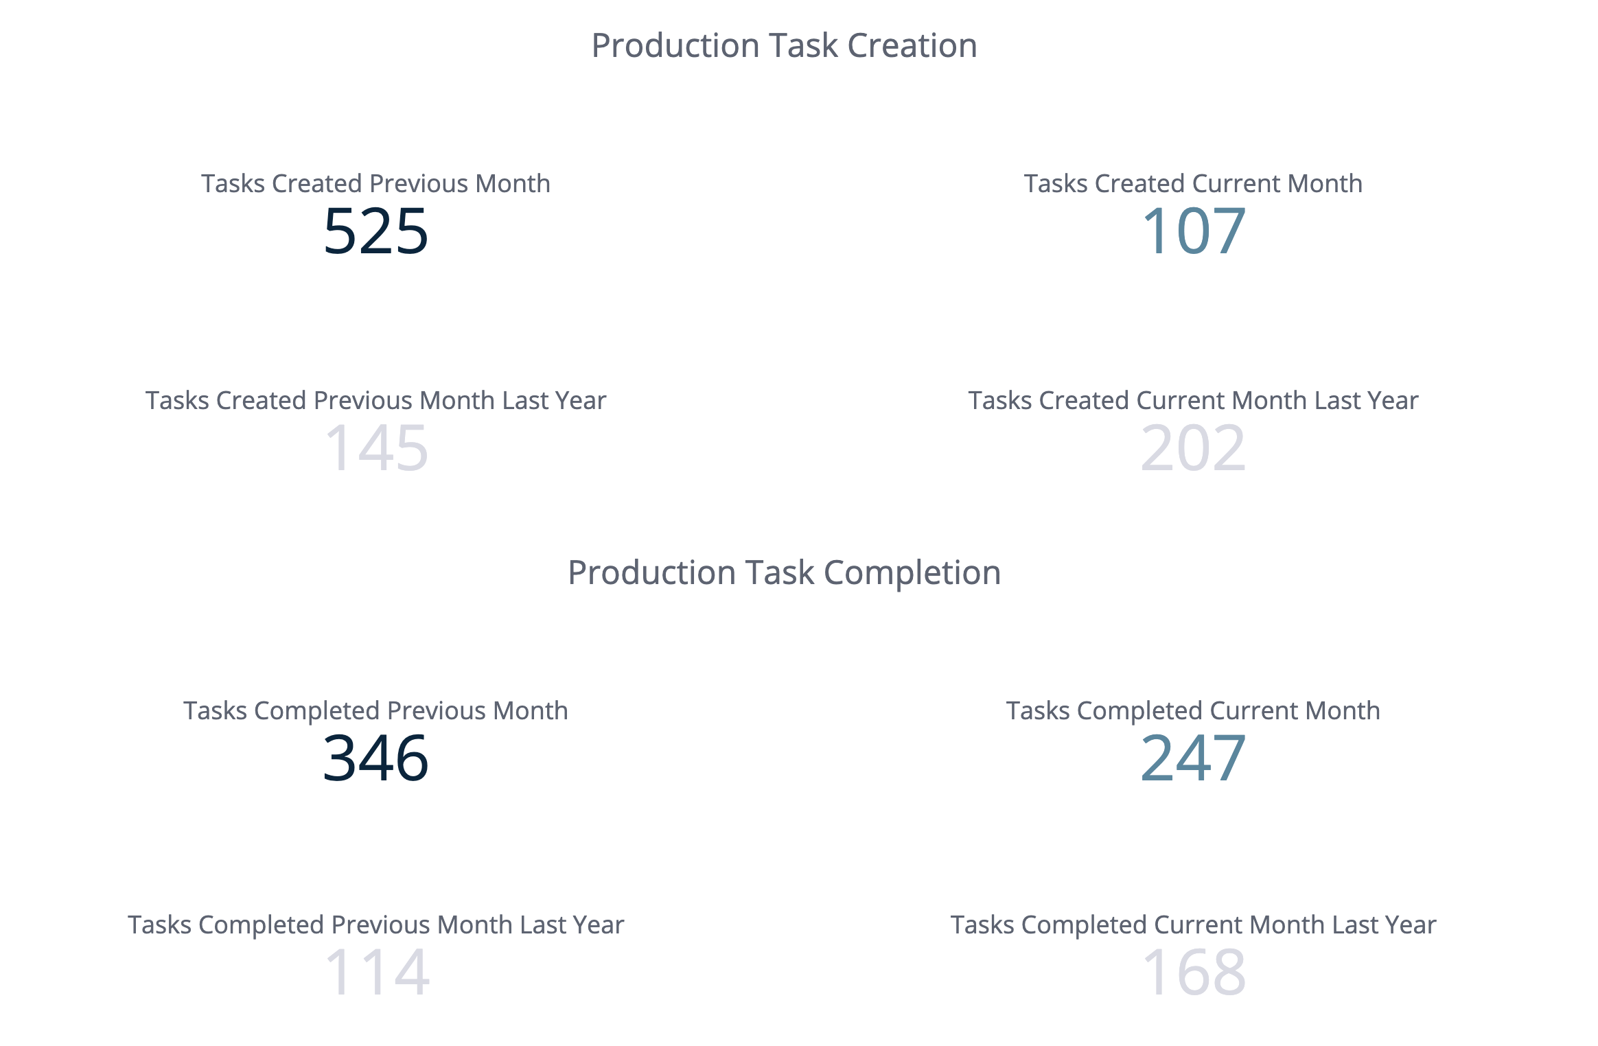
Task: Click the 202 current month last year number
Action: click(1193, 448)
